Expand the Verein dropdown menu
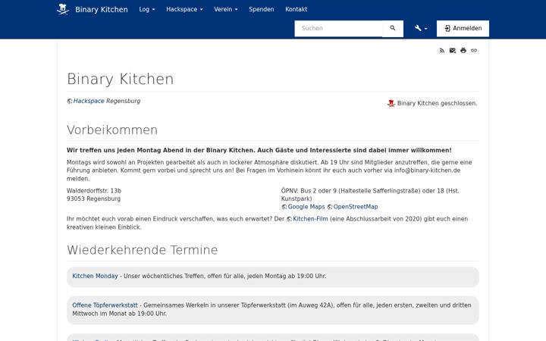Image resolution: width=546 pixels, height=341 pixels. (226, 9)
